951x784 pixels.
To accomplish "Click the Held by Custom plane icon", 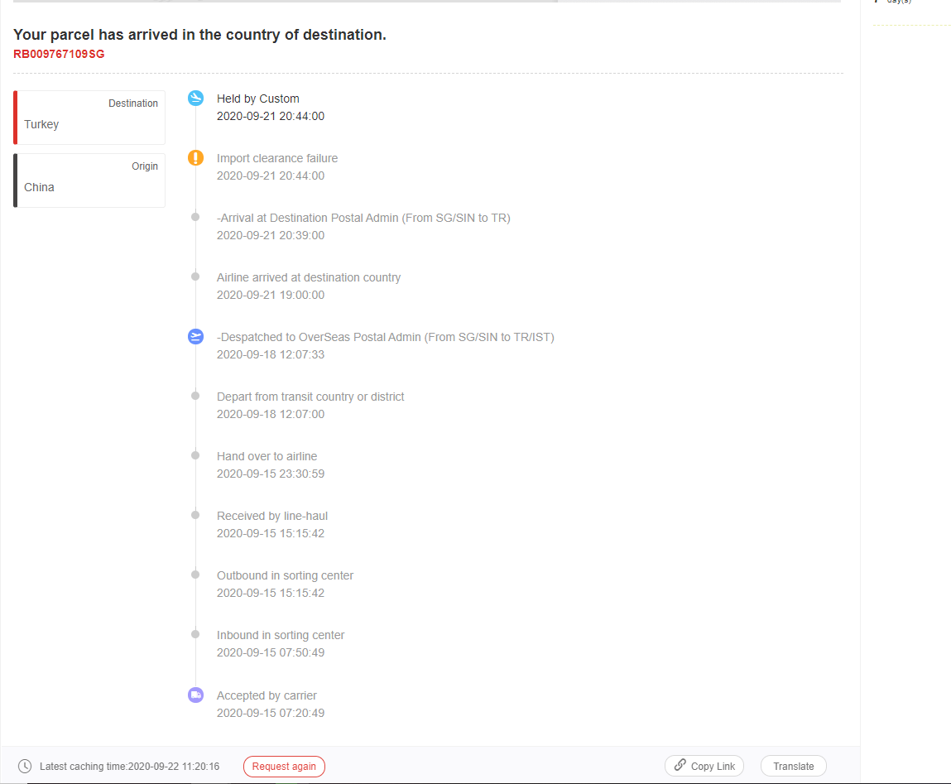I will [195, 99].
